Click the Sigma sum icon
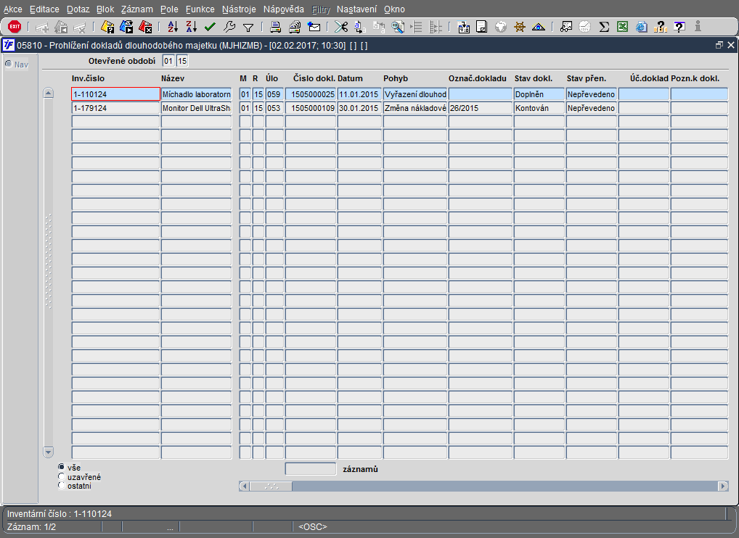The height and width of the screenshot is (538, 739). click(x=604, y=27)
